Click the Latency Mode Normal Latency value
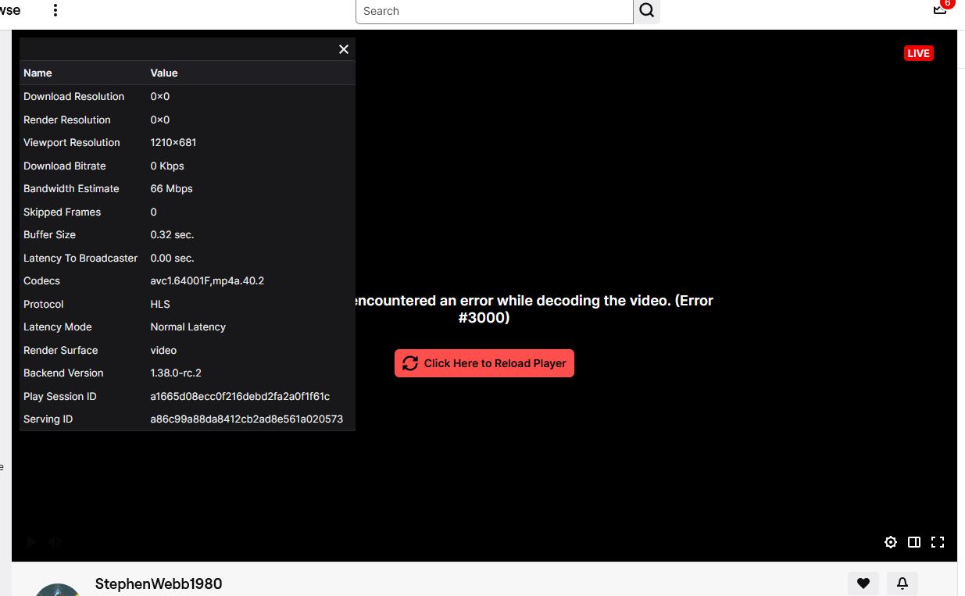 (188, 327)
